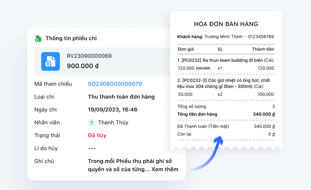Click the Đã hủy status text
Image resolution: width=311 pixels, height=190 pixels.
point(97,135)
